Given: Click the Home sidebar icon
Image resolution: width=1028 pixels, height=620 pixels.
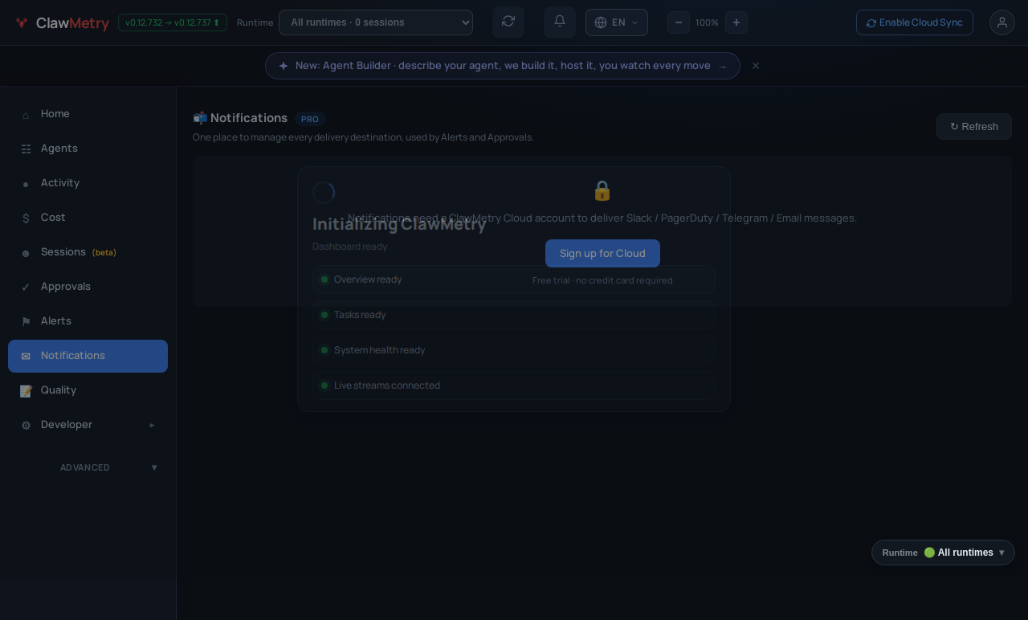Looking at the screenshot, I should (26, 114).
